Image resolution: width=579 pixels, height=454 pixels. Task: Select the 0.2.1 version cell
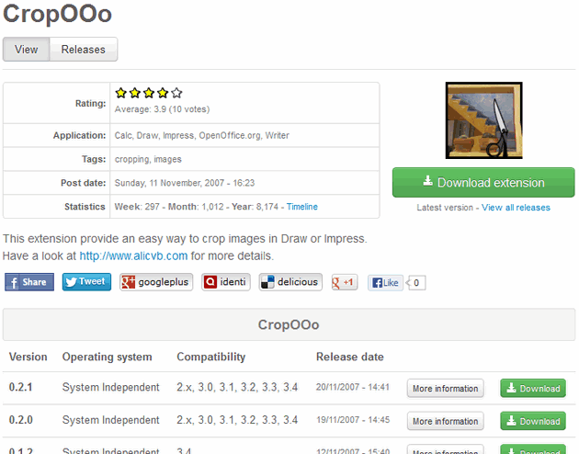(20, 387)
